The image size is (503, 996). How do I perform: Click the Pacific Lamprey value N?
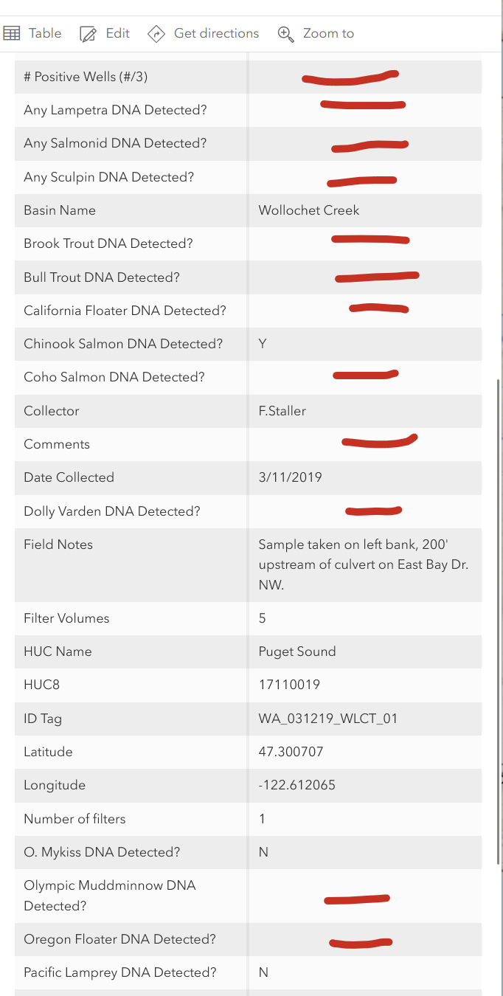click(263, 972)
